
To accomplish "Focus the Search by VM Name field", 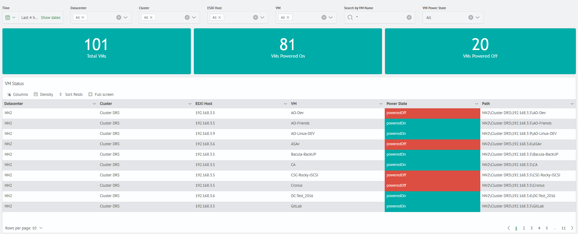I will 380,17.
